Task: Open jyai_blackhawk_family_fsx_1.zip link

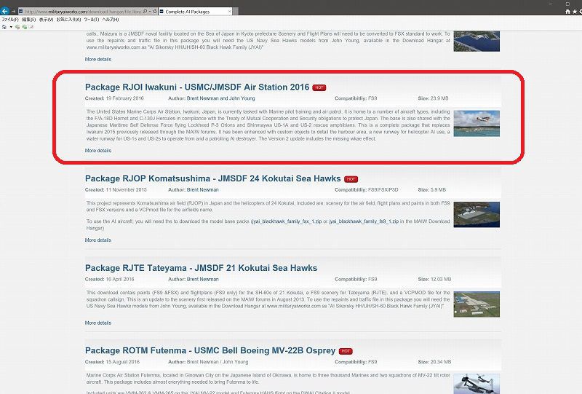Action: tap(286, 221)
